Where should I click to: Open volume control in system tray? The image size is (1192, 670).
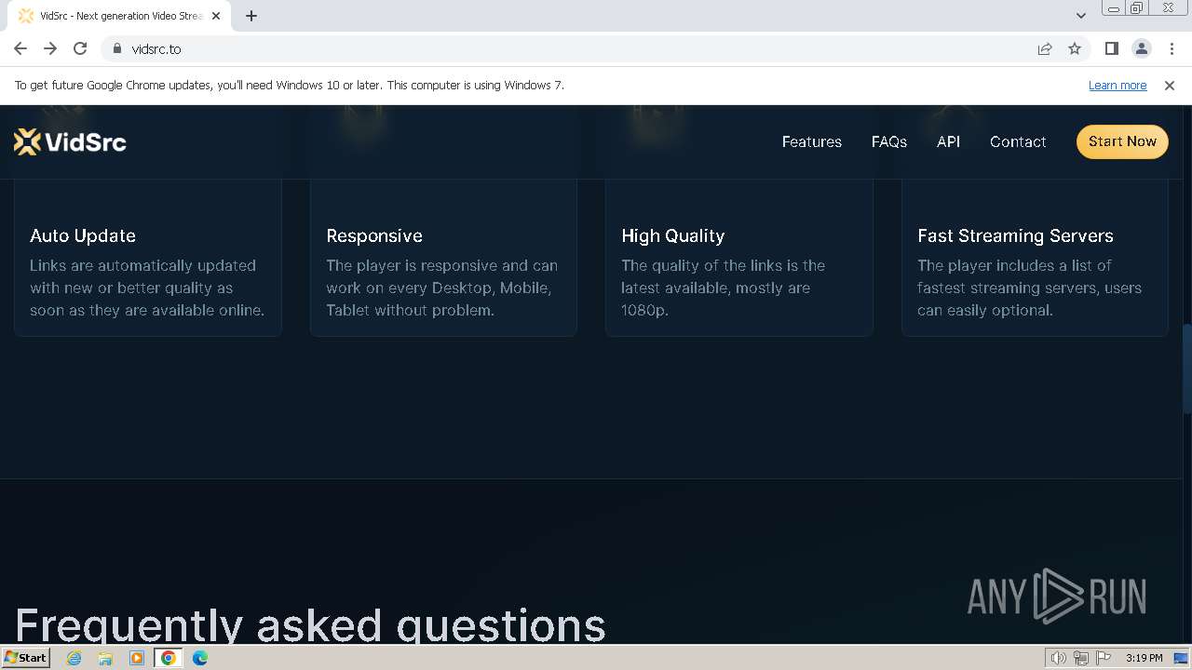pos(1058,658)
